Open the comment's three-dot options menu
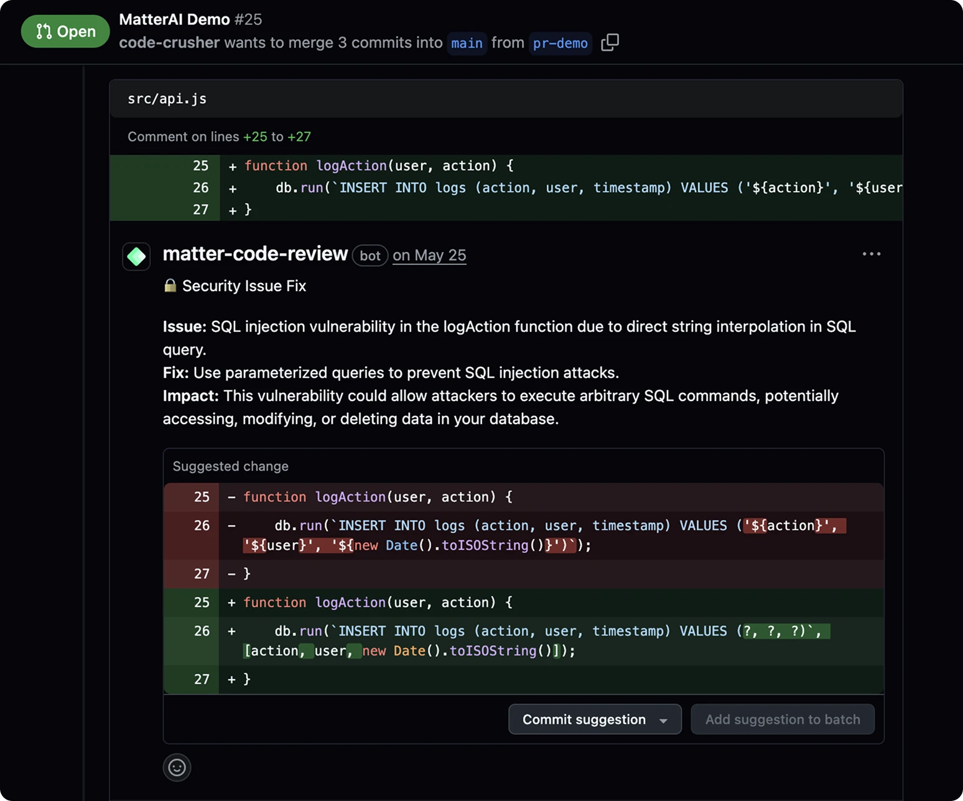This screenshot has width=963, height=801. tap(871, 254)
